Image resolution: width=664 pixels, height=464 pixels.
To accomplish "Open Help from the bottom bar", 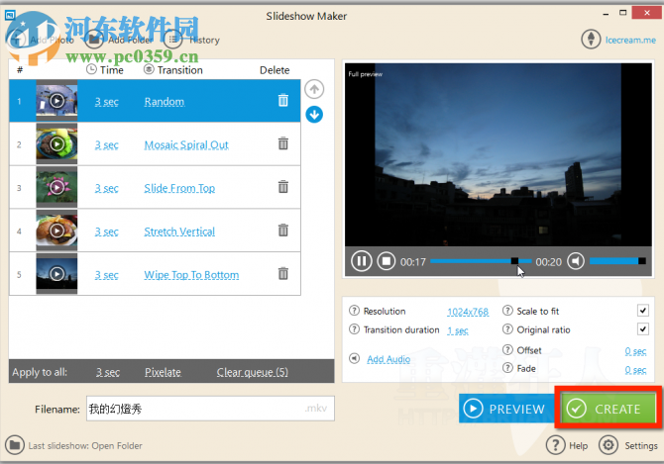I will pyautogui.click(x=567, y=445).
